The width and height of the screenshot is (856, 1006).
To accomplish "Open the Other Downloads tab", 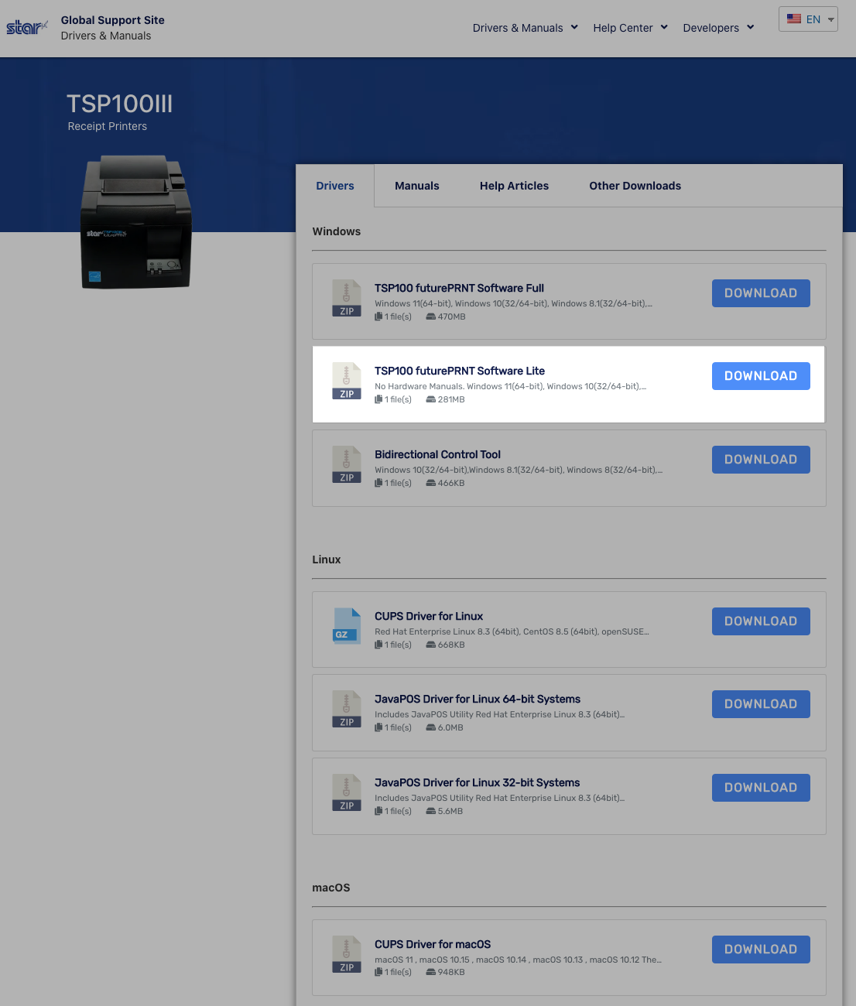I will pos(635,186).
